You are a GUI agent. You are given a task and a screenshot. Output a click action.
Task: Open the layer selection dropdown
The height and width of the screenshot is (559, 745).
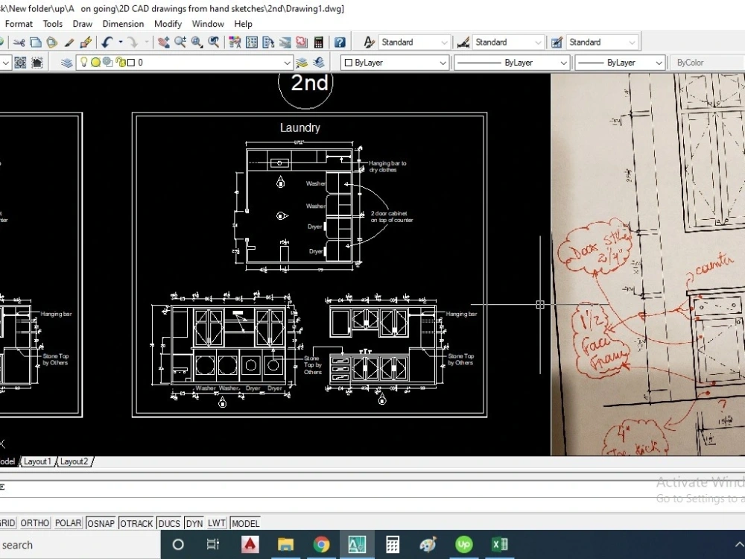289,62
